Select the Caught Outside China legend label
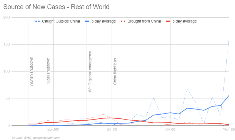 pyautogui.click(x=61, y=21)
